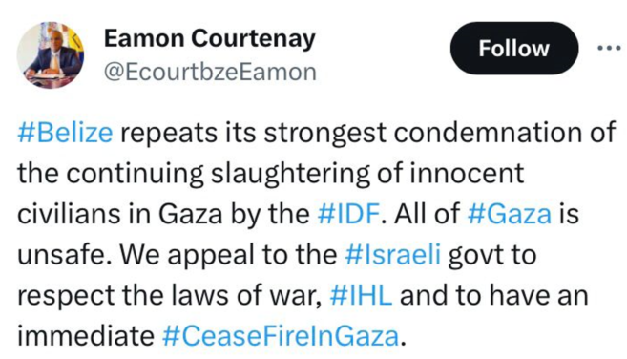
Task: Open the @EcourtbzeEamon handle
Action: 210,72
